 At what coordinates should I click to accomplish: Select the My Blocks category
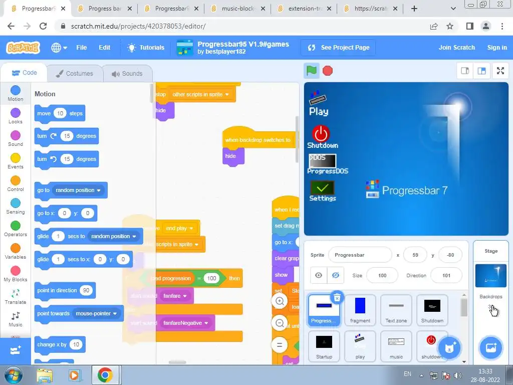point(16,274)
